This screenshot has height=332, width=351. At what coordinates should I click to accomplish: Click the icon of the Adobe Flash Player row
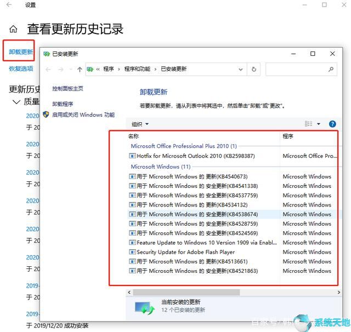pos(132,252)
